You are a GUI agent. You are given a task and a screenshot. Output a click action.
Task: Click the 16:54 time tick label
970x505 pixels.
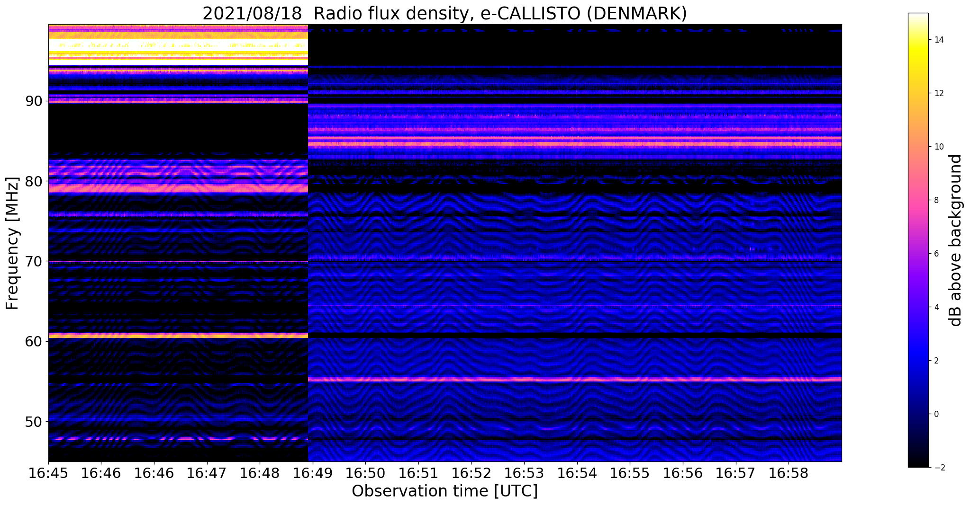point(577,473)
